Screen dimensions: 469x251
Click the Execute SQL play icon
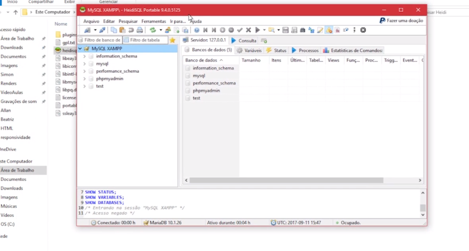point(257,30)
